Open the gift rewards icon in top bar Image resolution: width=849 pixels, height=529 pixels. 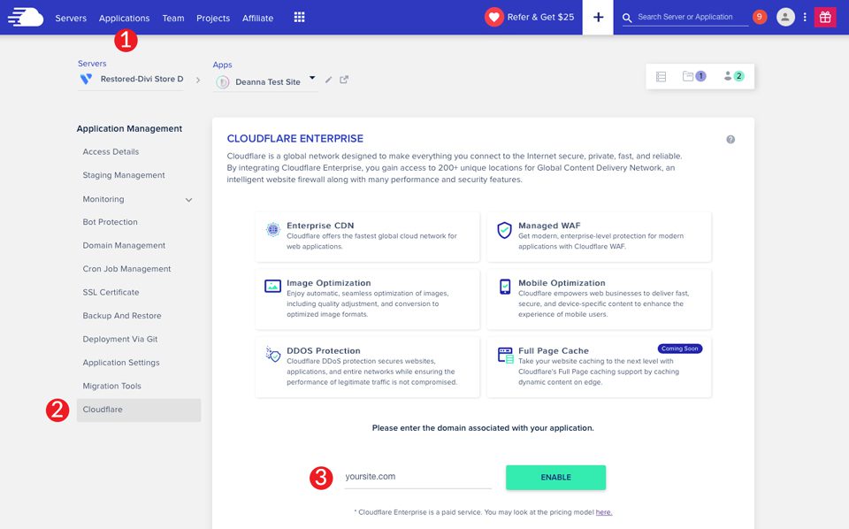[x=824, y=16]
